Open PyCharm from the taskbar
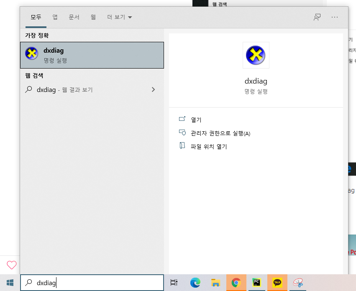The image size is (356, 291). pyautogui.click(x=256, y=283)
